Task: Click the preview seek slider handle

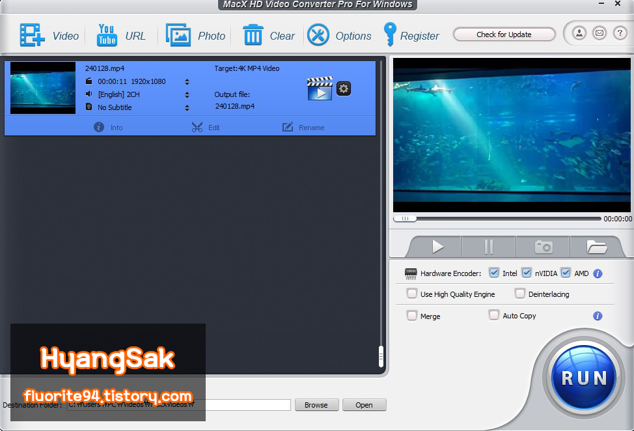Action: (x=405, y=218)
